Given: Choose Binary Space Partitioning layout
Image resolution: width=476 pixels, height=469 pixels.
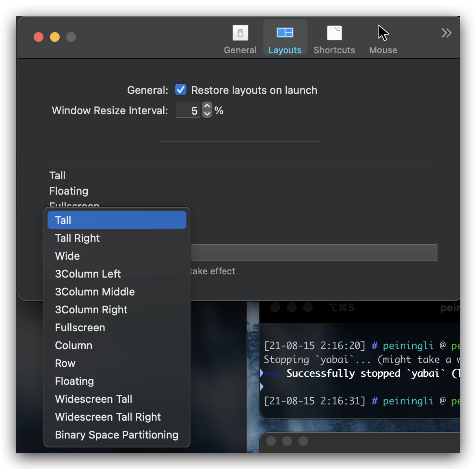Looking at the screenshot, I should [117, 435].
